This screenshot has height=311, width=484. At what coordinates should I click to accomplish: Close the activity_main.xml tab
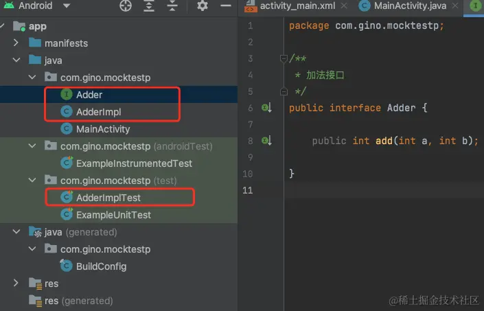[344, 5]
